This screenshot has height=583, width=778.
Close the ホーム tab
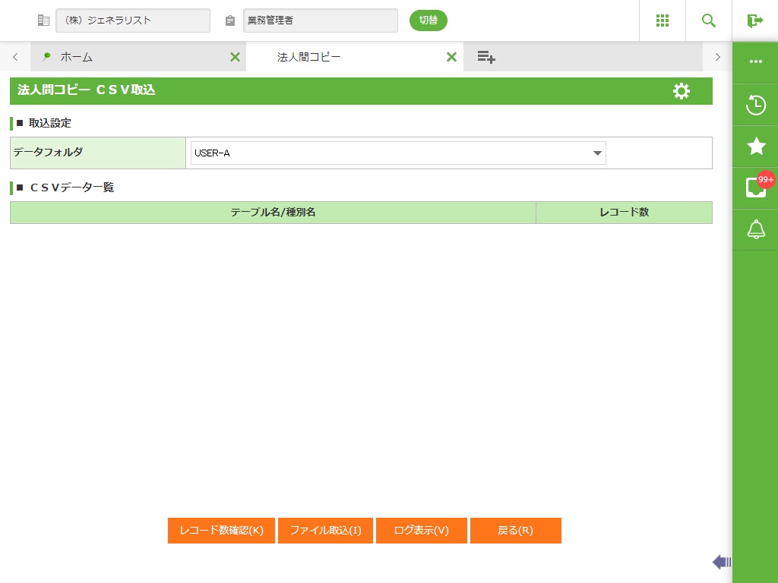click(x=235, y=57)
